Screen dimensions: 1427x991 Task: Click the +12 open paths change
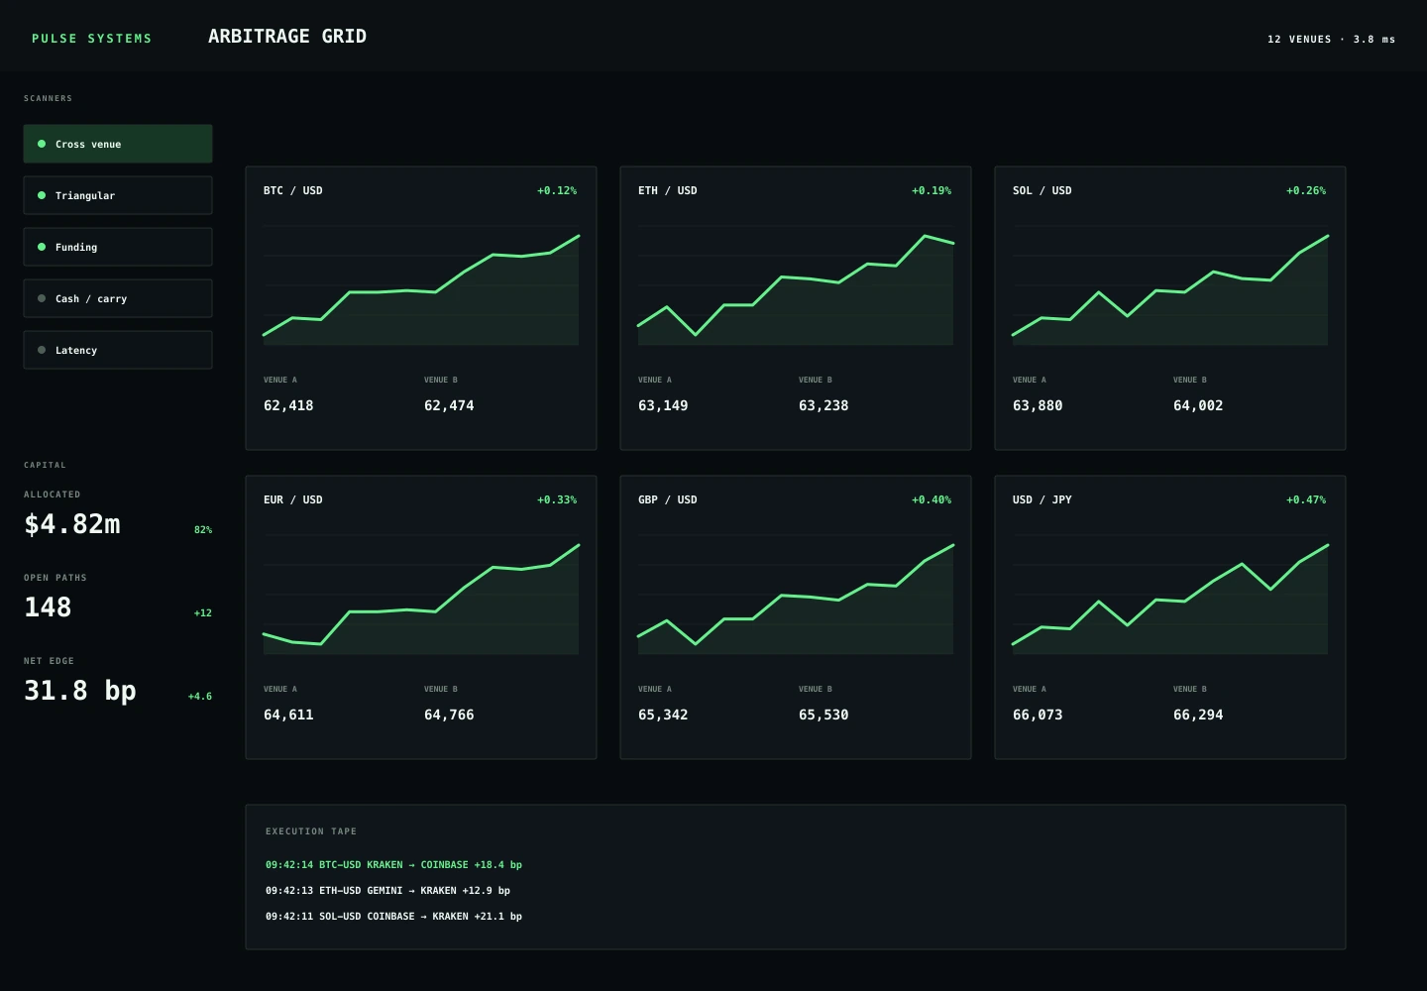[203, 613]
